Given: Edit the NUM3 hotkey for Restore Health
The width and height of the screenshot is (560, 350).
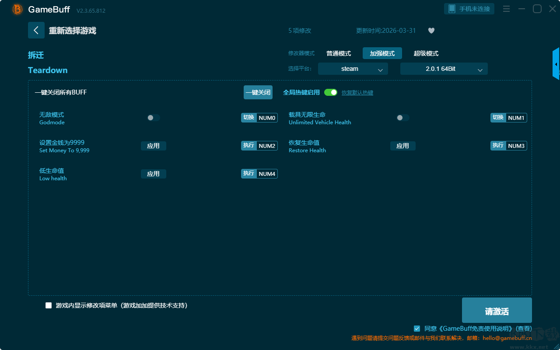Looking at the screenshot, I should tap(517, 146).
